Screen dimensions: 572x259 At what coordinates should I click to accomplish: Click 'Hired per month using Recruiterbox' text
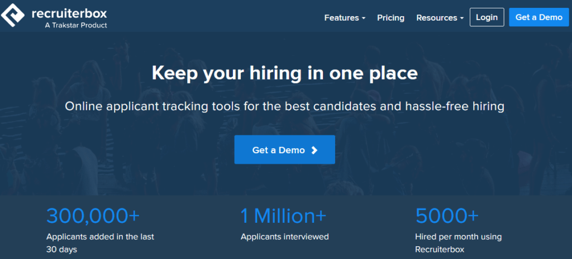(458, 243)
